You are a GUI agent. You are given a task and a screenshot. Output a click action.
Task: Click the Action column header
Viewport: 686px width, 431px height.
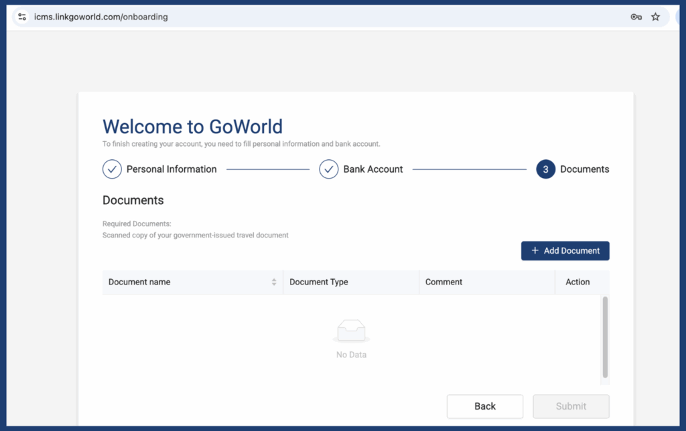[577, 282]
